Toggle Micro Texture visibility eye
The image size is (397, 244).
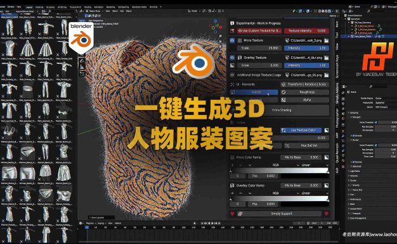(x=232, y=40)
